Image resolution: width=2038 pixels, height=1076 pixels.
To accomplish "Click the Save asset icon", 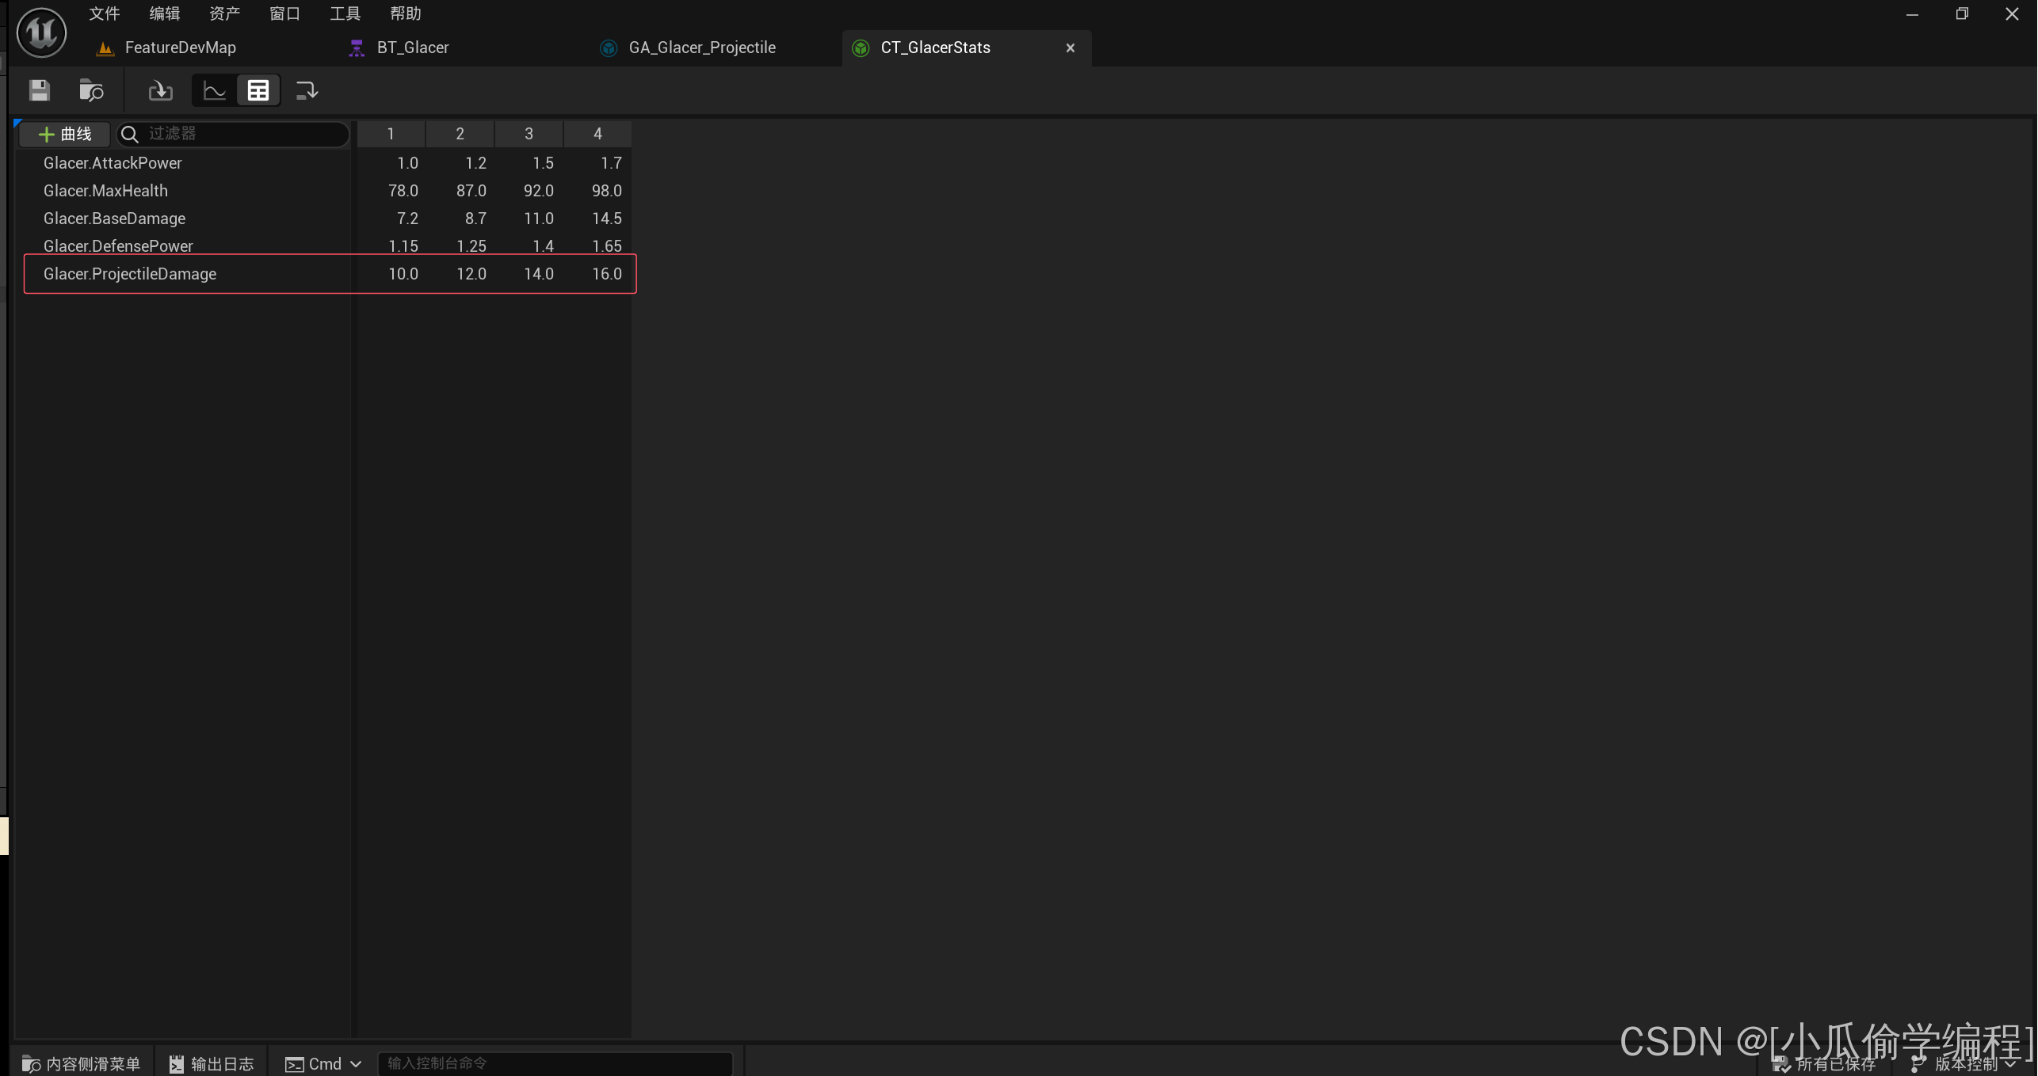I will [x=39, y=90].
